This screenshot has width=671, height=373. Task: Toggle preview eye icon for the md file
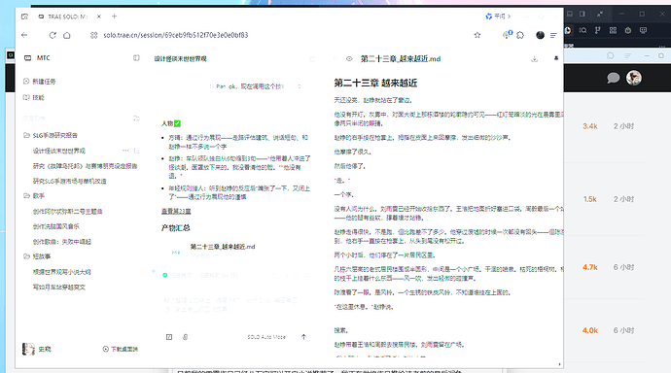click(x=349, y=59)
